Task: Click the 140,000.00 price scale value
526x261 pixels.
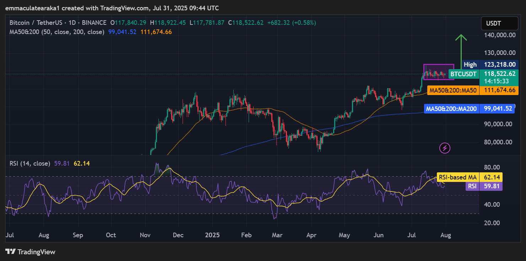Action: (500, 35)
